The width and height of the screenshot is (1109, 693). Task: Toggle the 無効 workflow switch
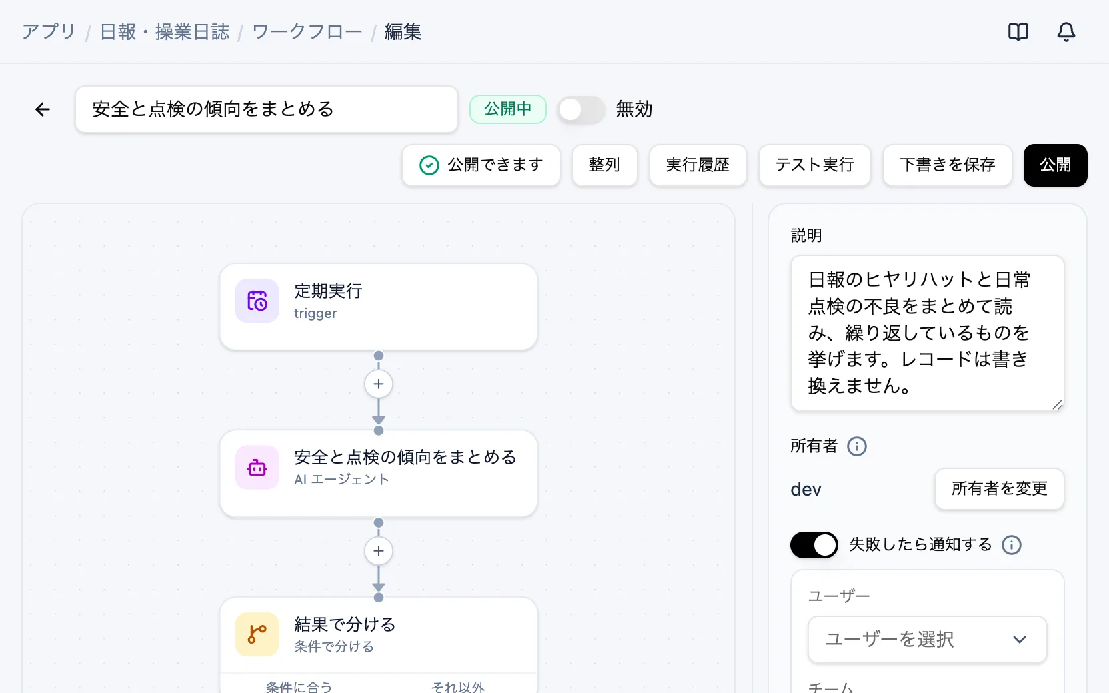581,109
